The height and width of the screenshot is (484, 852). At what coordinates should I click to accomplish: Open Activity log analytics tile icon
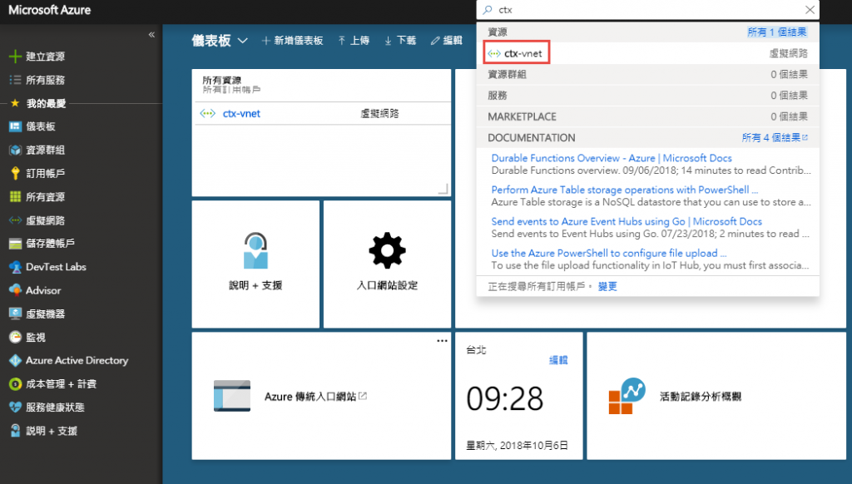[627, 396]
